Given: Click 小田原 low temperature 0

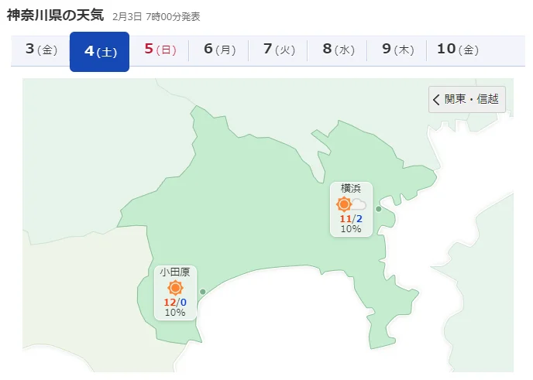Looking at the screenshot, I should pos(184,303).
